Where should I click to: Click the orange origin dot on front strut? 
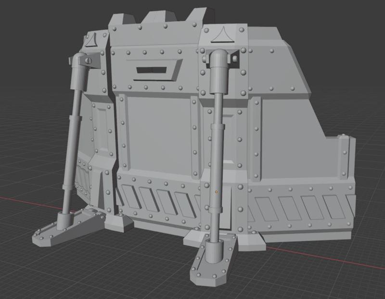pos(216,192)
